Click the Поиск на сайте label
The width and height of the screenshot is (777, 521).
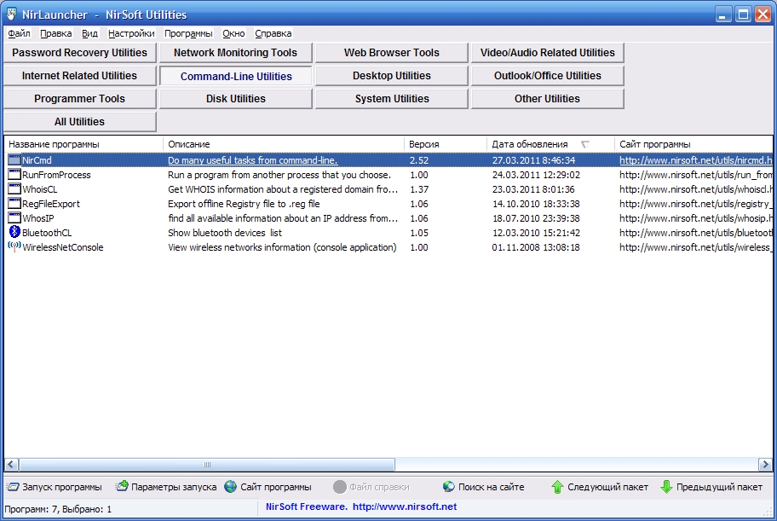click(491, 487)
